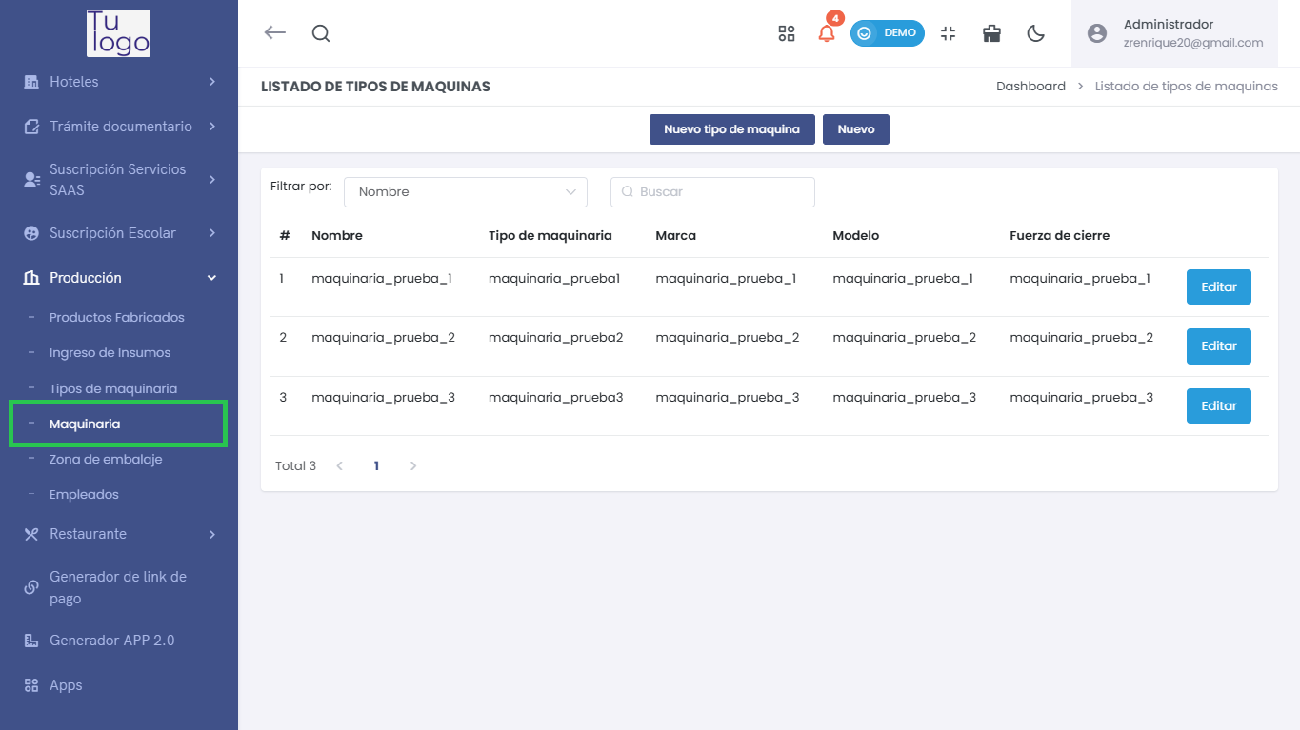
Task: Click the Tu logo image
Action: click(x=118, y=33)
